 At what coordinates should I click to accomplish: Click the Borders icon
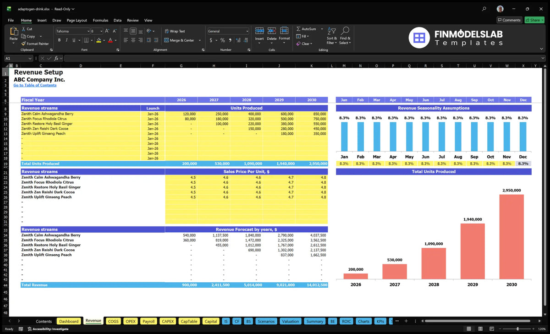tap(86, 40)
